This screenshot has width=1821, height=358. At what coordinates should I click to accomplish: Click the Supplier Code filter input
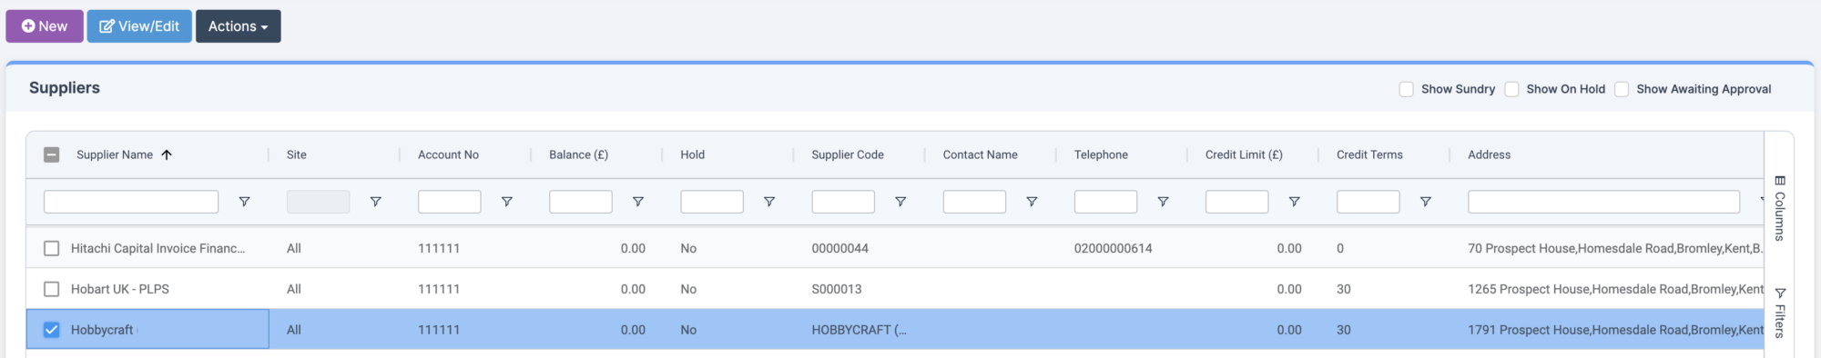tap(843, 202)
